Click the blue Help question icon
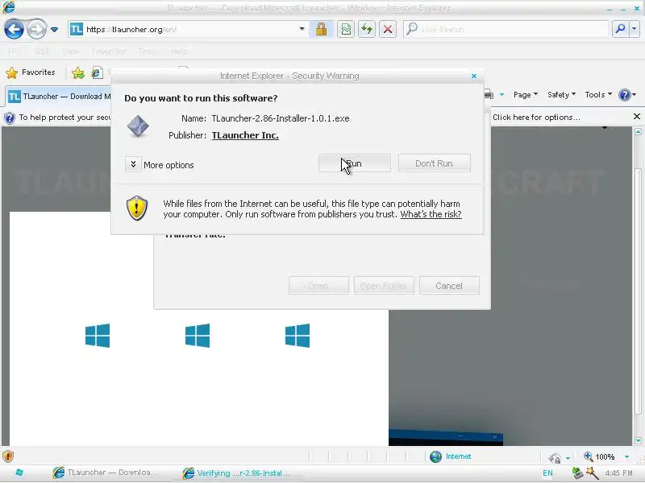The width and height of the screenshot is (645, 483). 625,95
